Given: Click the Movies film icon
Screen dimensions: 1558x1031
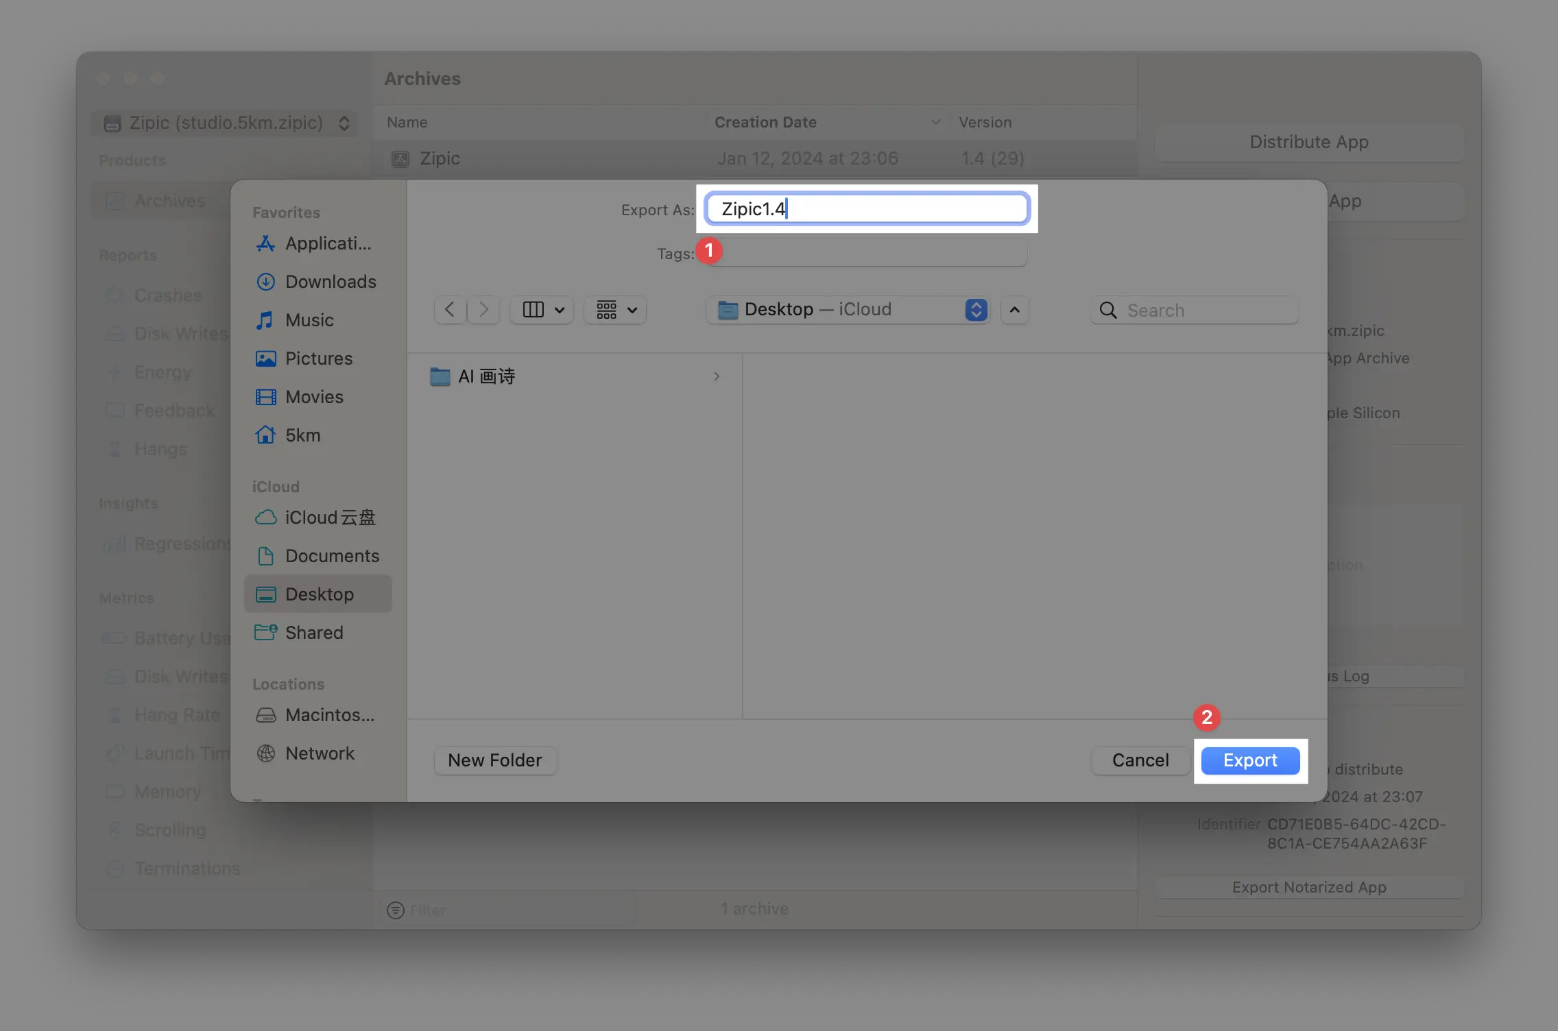Looking at the screenshot, I should [x=265, y=397].
